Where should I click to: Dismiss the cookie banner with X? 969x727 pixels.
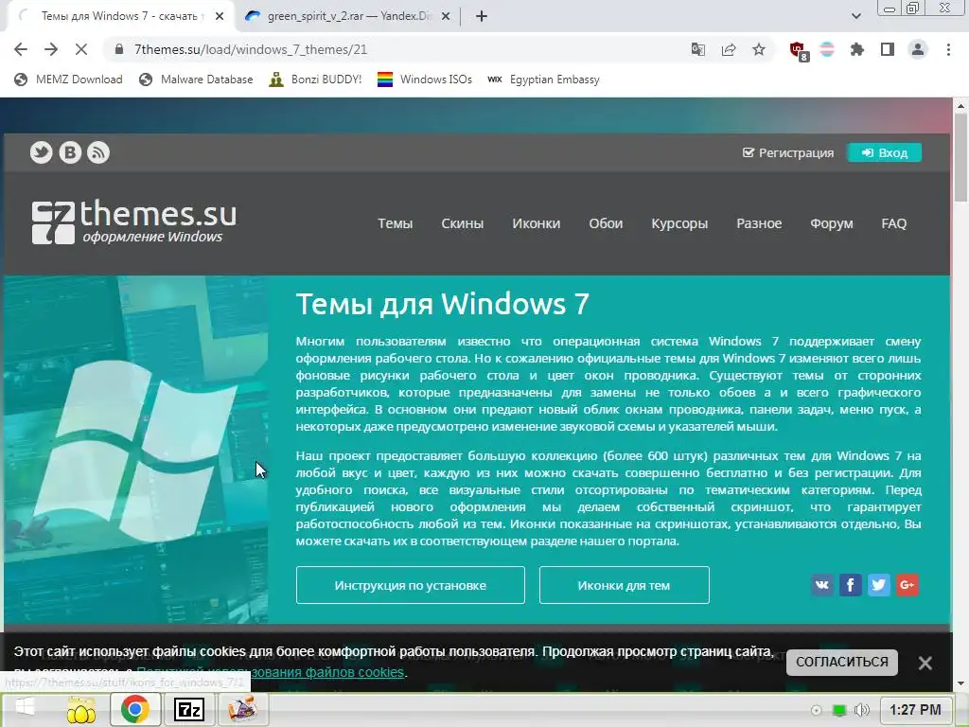(x=925, y=663)
